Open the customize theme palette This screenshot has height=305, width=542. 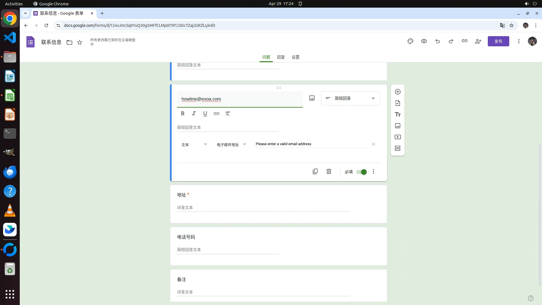(410, 41)
